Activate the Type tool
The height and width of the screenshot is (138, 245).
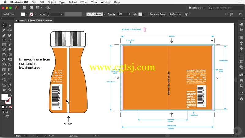point(4,40)
